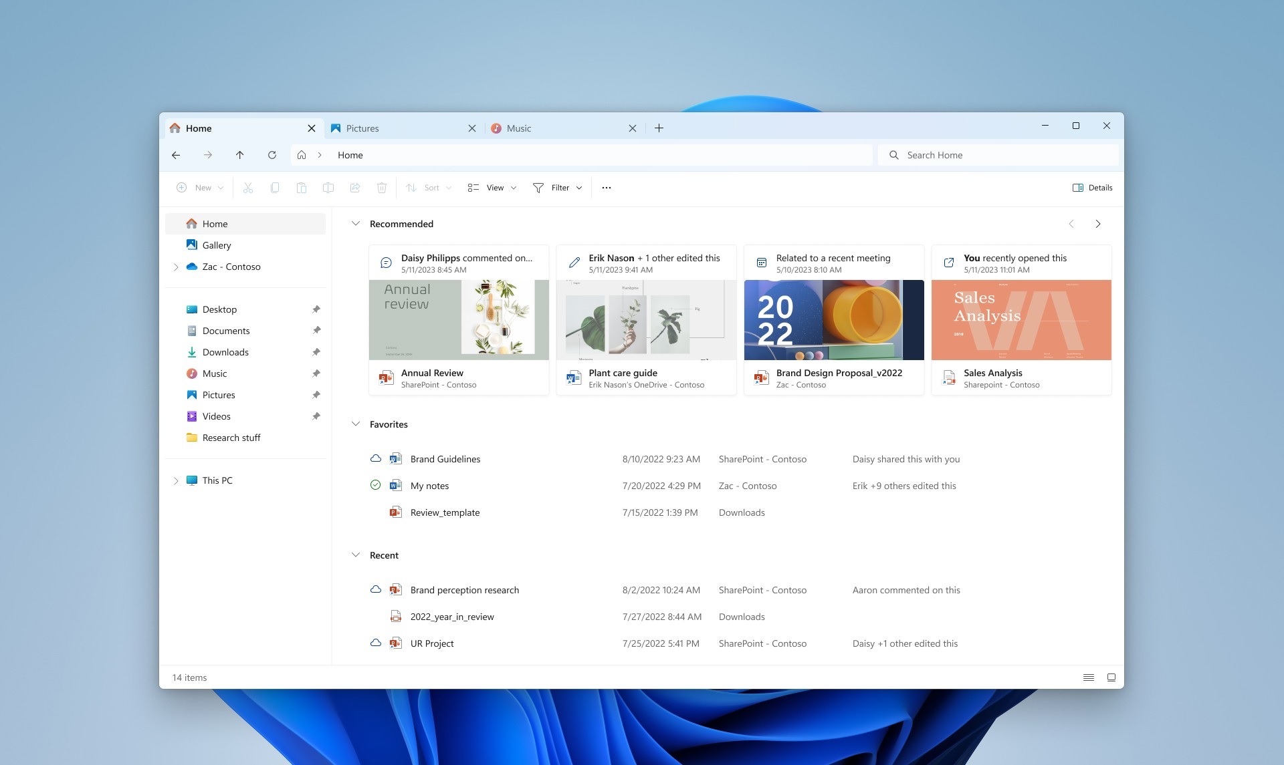Click New item button
Viewport: 1284px width, 765px height.
199,188
